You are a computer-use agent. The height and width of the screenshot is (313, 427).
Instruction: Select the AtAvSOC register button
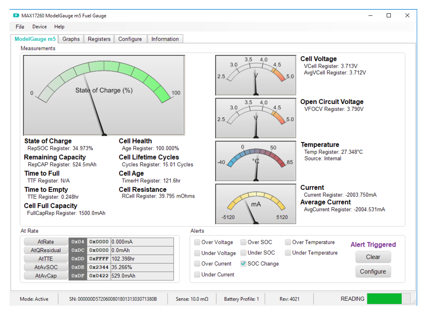coord(46,267)
